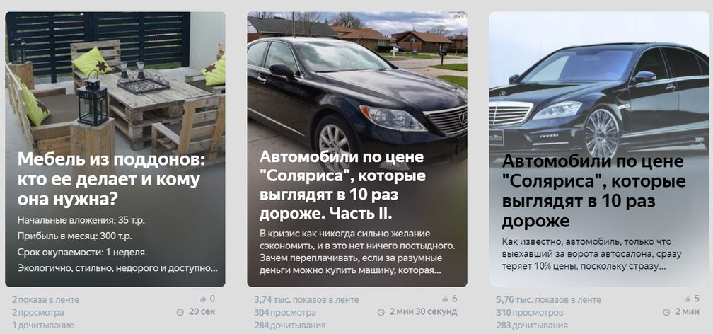Click the description starting В кризис как никогда
The width and height of the screenshot is (713, 334).
click(357, 253)
